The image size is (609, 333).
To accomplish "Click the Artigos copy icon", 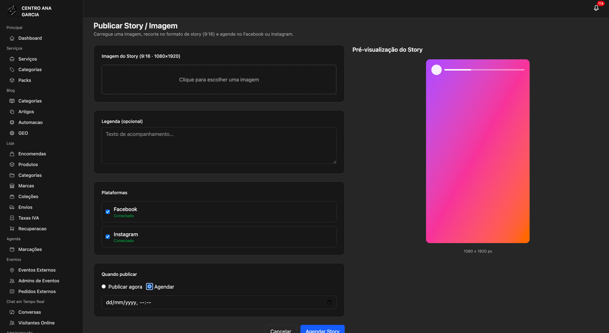I will click(x=12, y=112).
